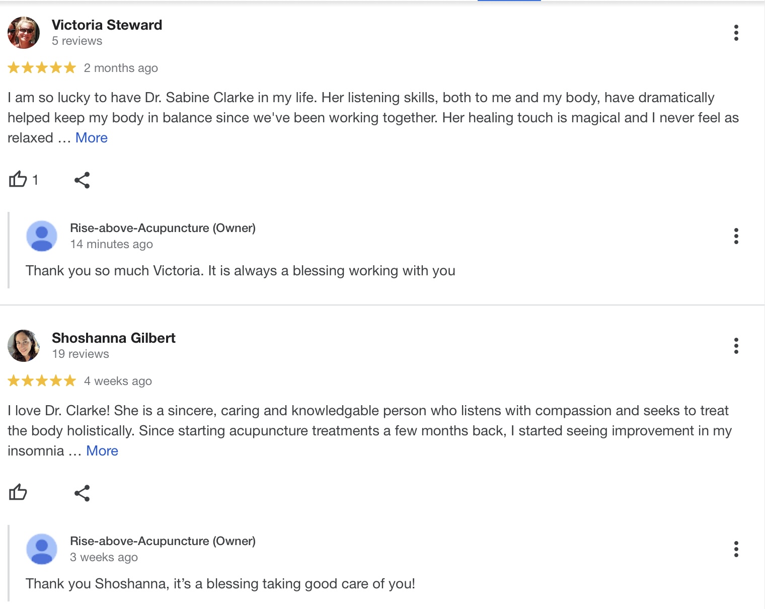This screenshot has height=609, width=765.
Task: Open options menu for Shoshanna Gilbert's review
Action: [736, 346]
